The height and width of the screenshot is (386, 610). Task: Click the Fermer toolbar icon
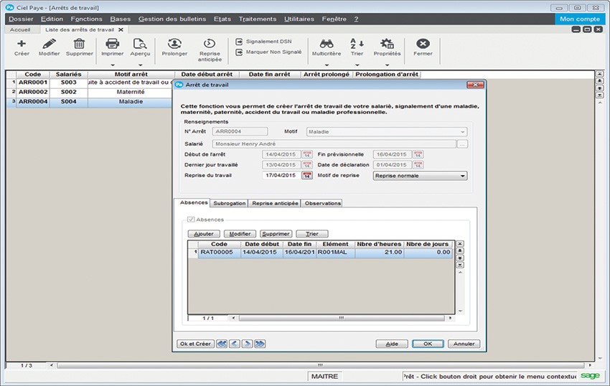[x=423, y=44]
